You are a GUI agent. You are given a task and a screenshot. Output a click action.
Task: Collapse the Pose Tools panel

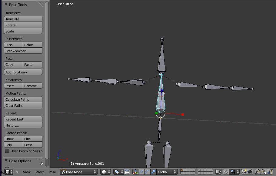6,5
